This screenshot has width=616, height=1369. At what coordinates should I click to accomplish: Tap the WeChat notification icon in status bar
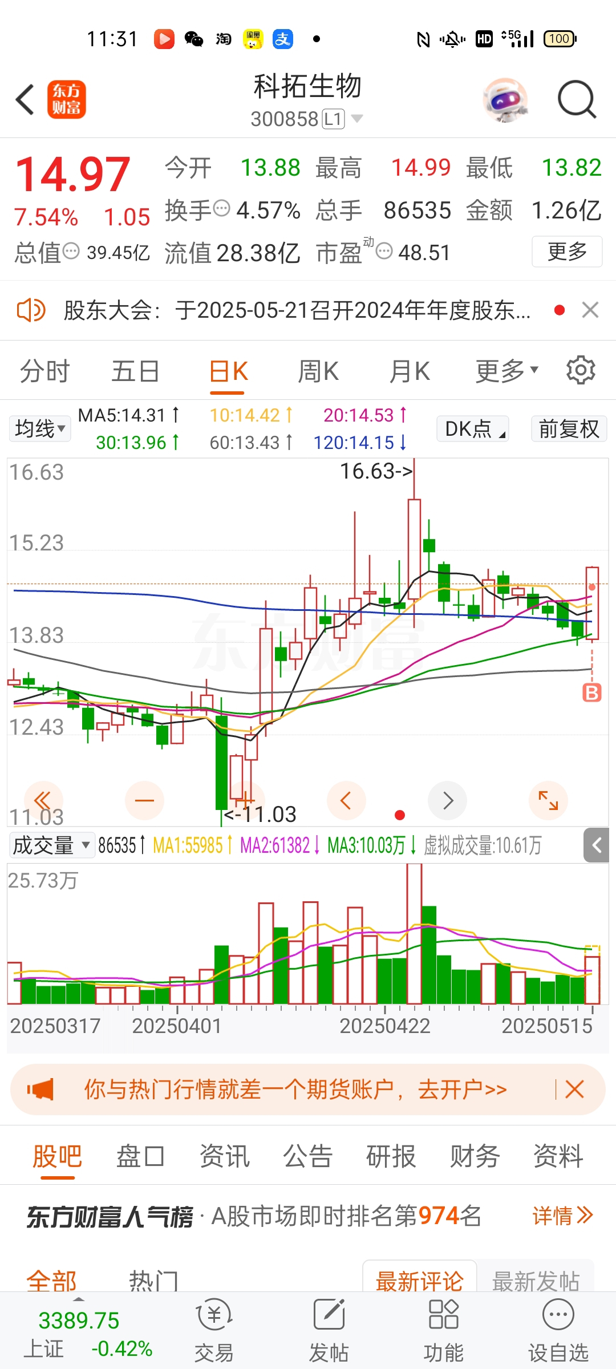coord(194,39)
